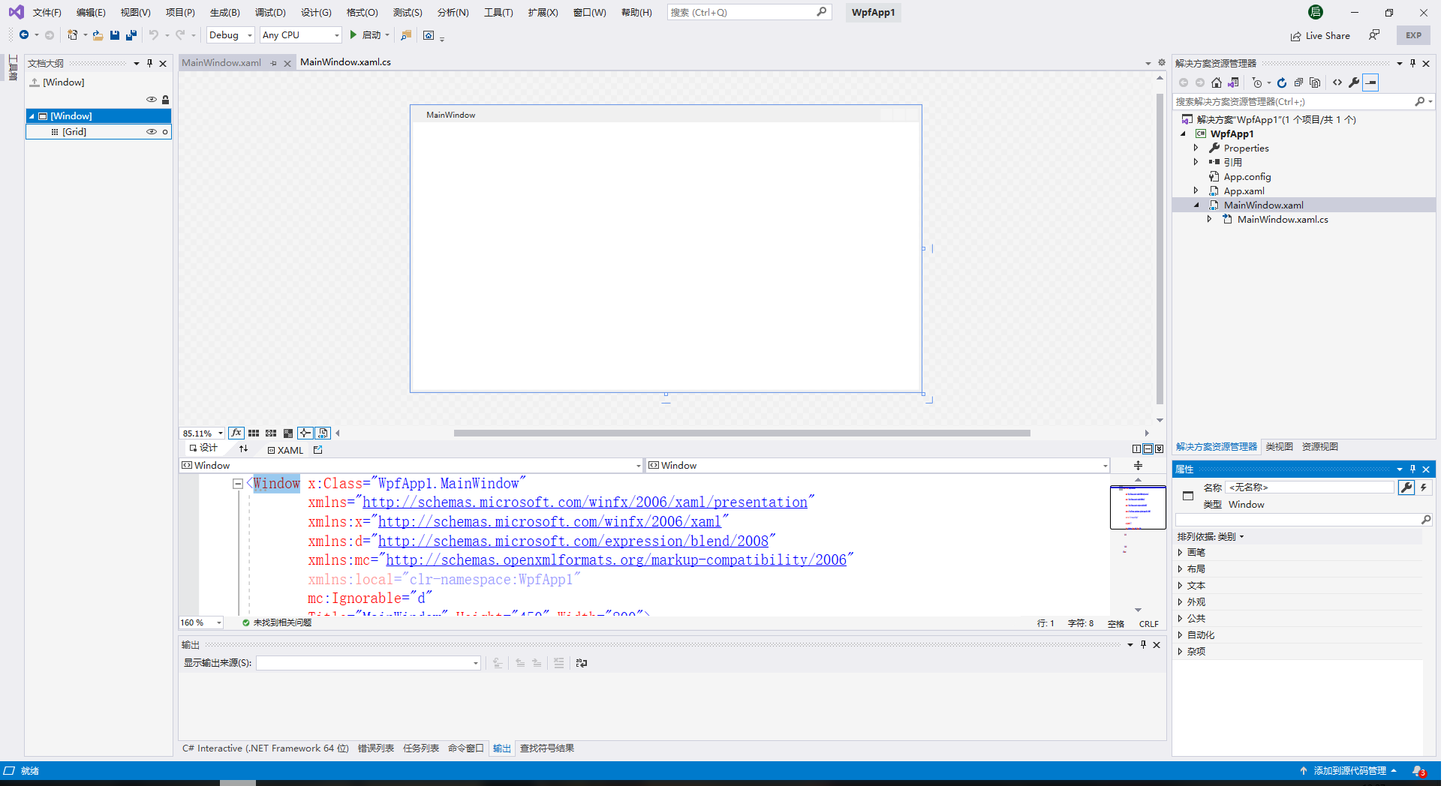Toggle effects rendering with the fx designer icon
Image resolution: width=1447 pixels, height=786 pixels.
(x=236, y=433)
